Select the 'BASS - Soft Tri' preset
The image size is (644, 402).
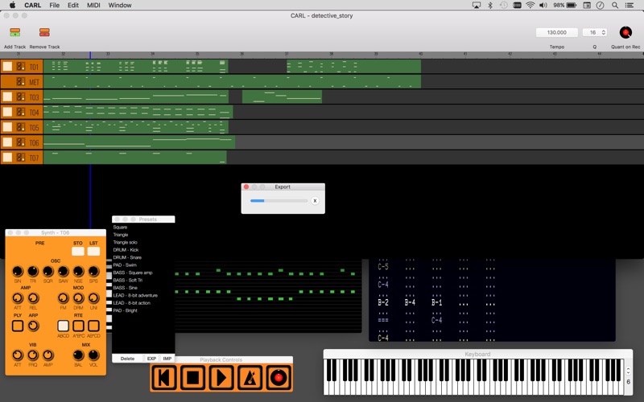pos(128,280)
